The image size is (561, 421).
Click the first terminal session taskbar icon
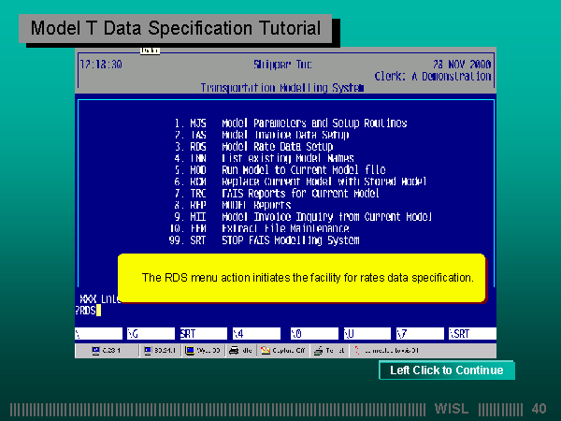[108, 351]
